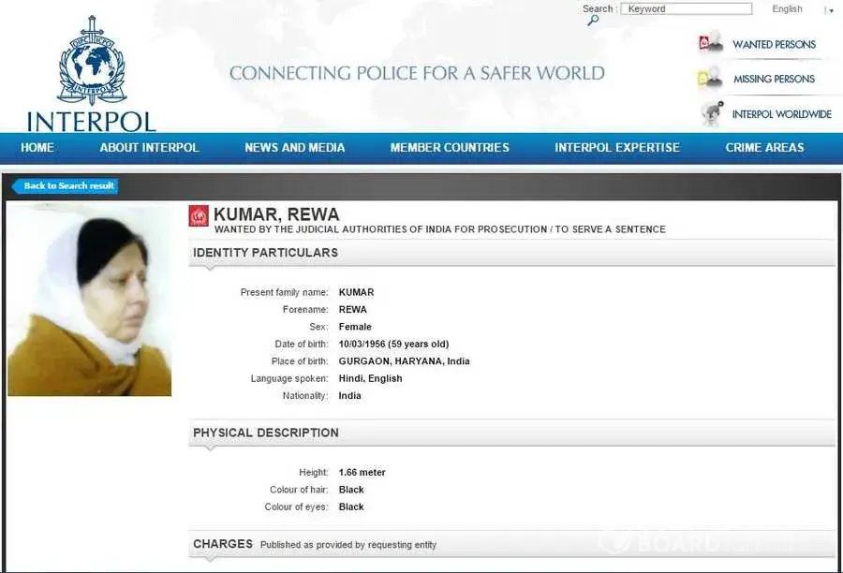
Task: Open the English language dropdown
Action: pyautogui.click(x=802, y=9)
